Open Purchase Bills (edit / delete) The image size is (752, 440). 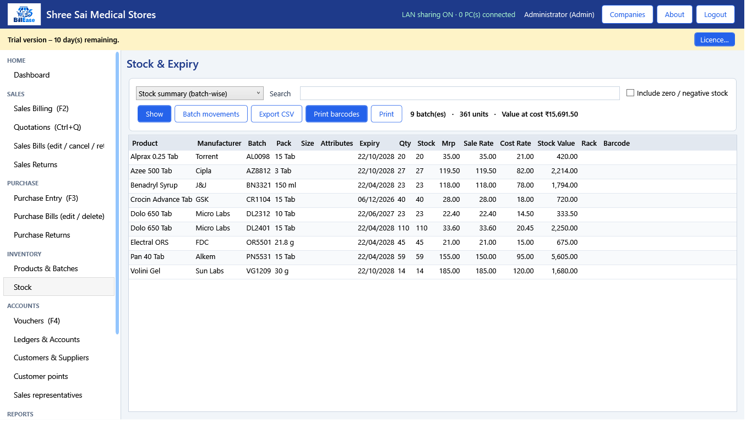pyautogui.click(x=59, y=216)
